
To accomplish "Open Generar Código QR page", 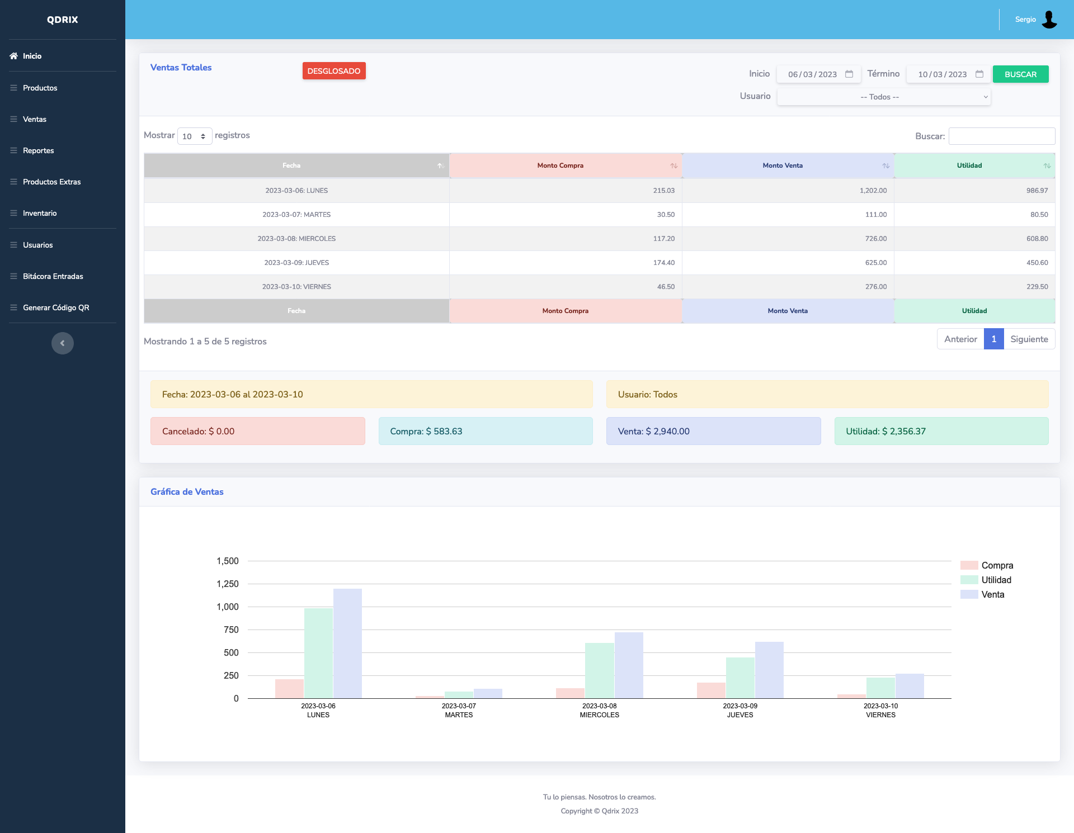I will 63,307.
